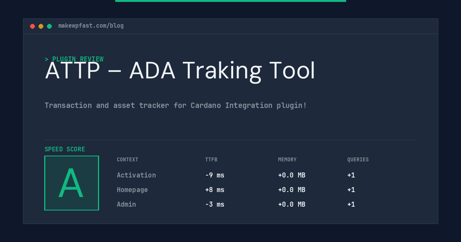Click the '-3 ms' TTFB value
The width and height of the screenshot is (461, 242).
click(215, 204)
